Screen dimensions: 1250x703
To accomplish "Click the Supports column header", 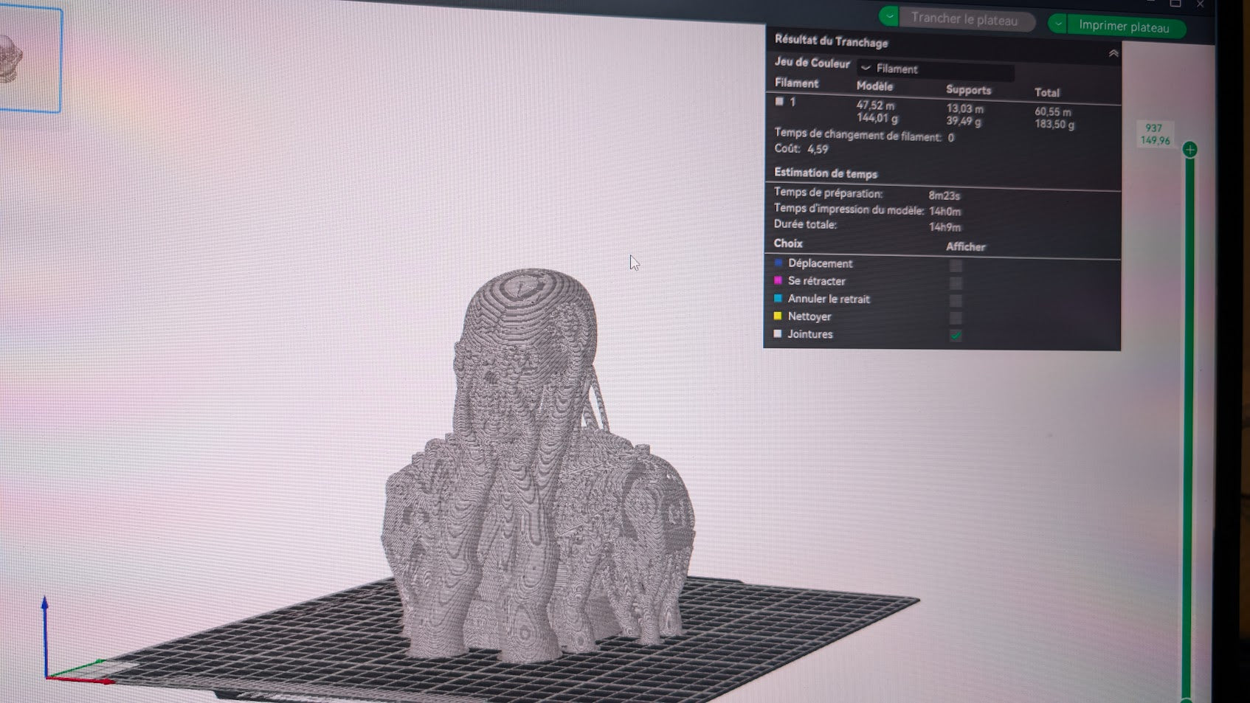I will tap(968, 90).
